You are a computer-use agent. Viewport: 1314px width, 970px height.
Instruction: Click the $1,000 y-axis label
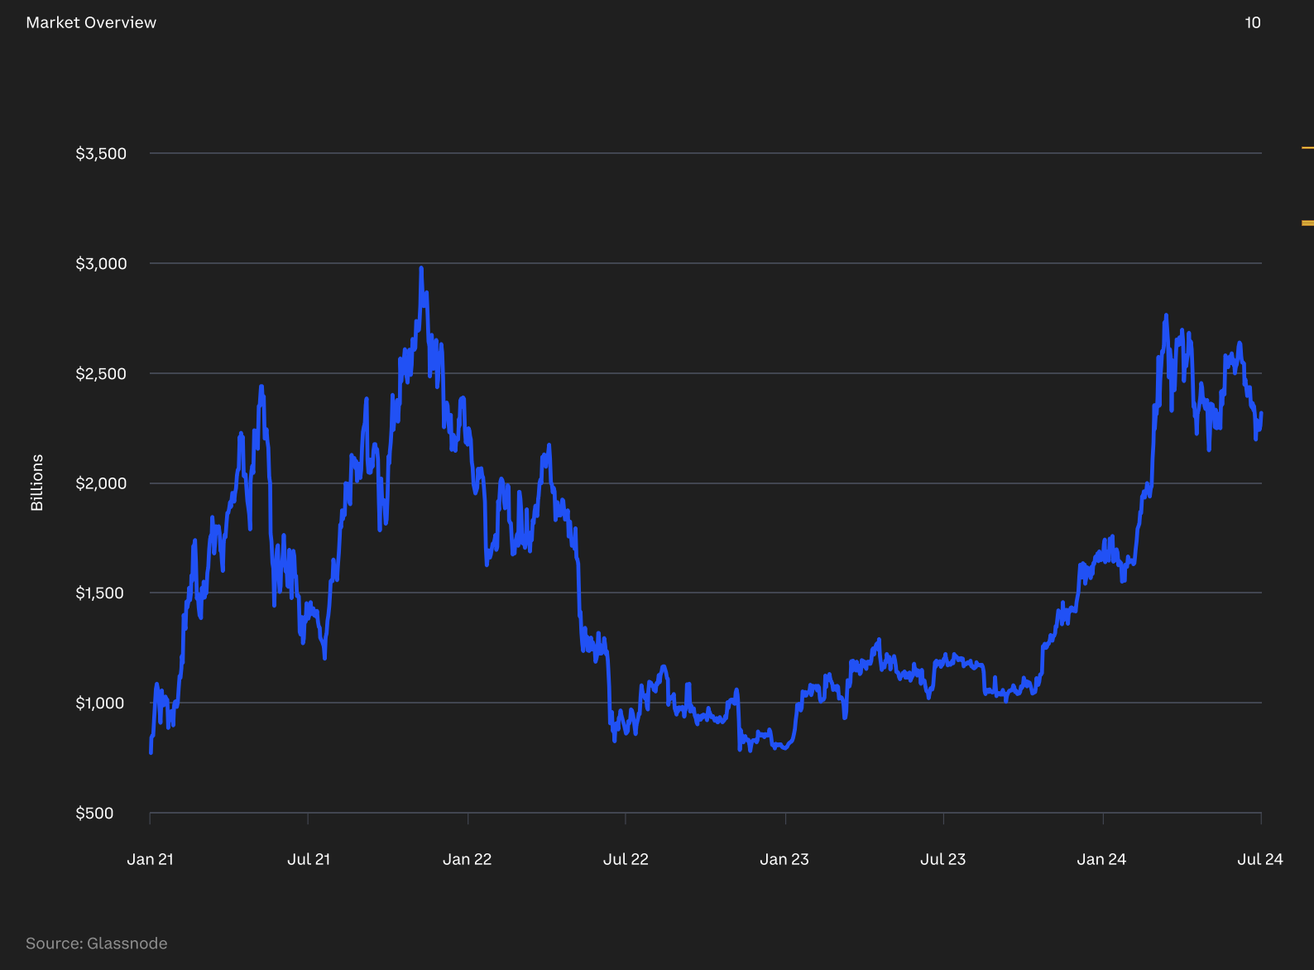101,703
